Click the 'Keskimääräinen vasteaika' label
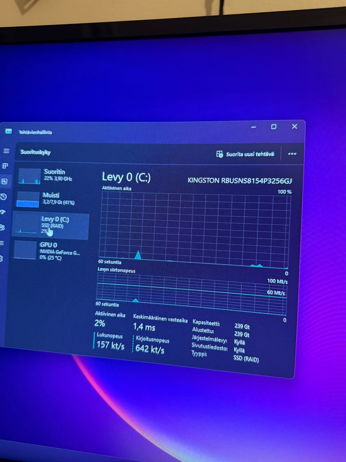This screenshot has height=462, width=346. [x=160, y=318]
